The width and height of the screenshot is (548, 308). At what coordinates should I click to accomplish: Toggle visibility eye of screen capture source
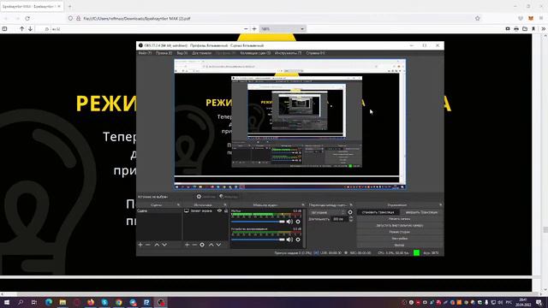219,210
